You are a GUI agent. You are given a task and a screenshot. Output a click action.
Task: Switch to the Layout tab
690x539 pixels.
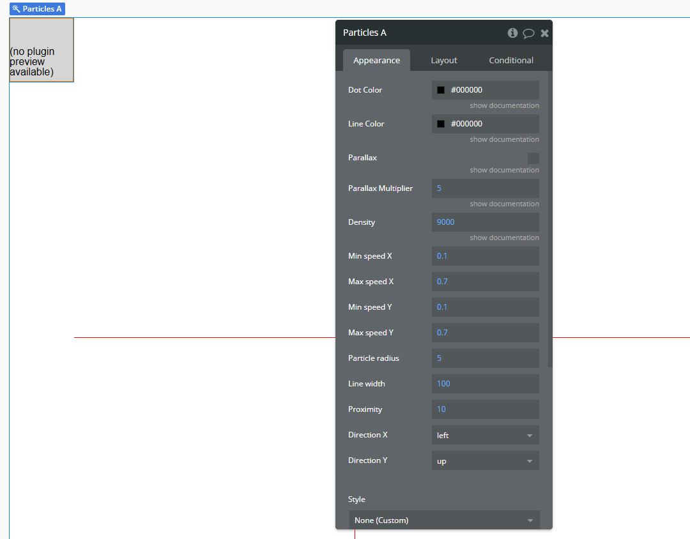point(443,60)
